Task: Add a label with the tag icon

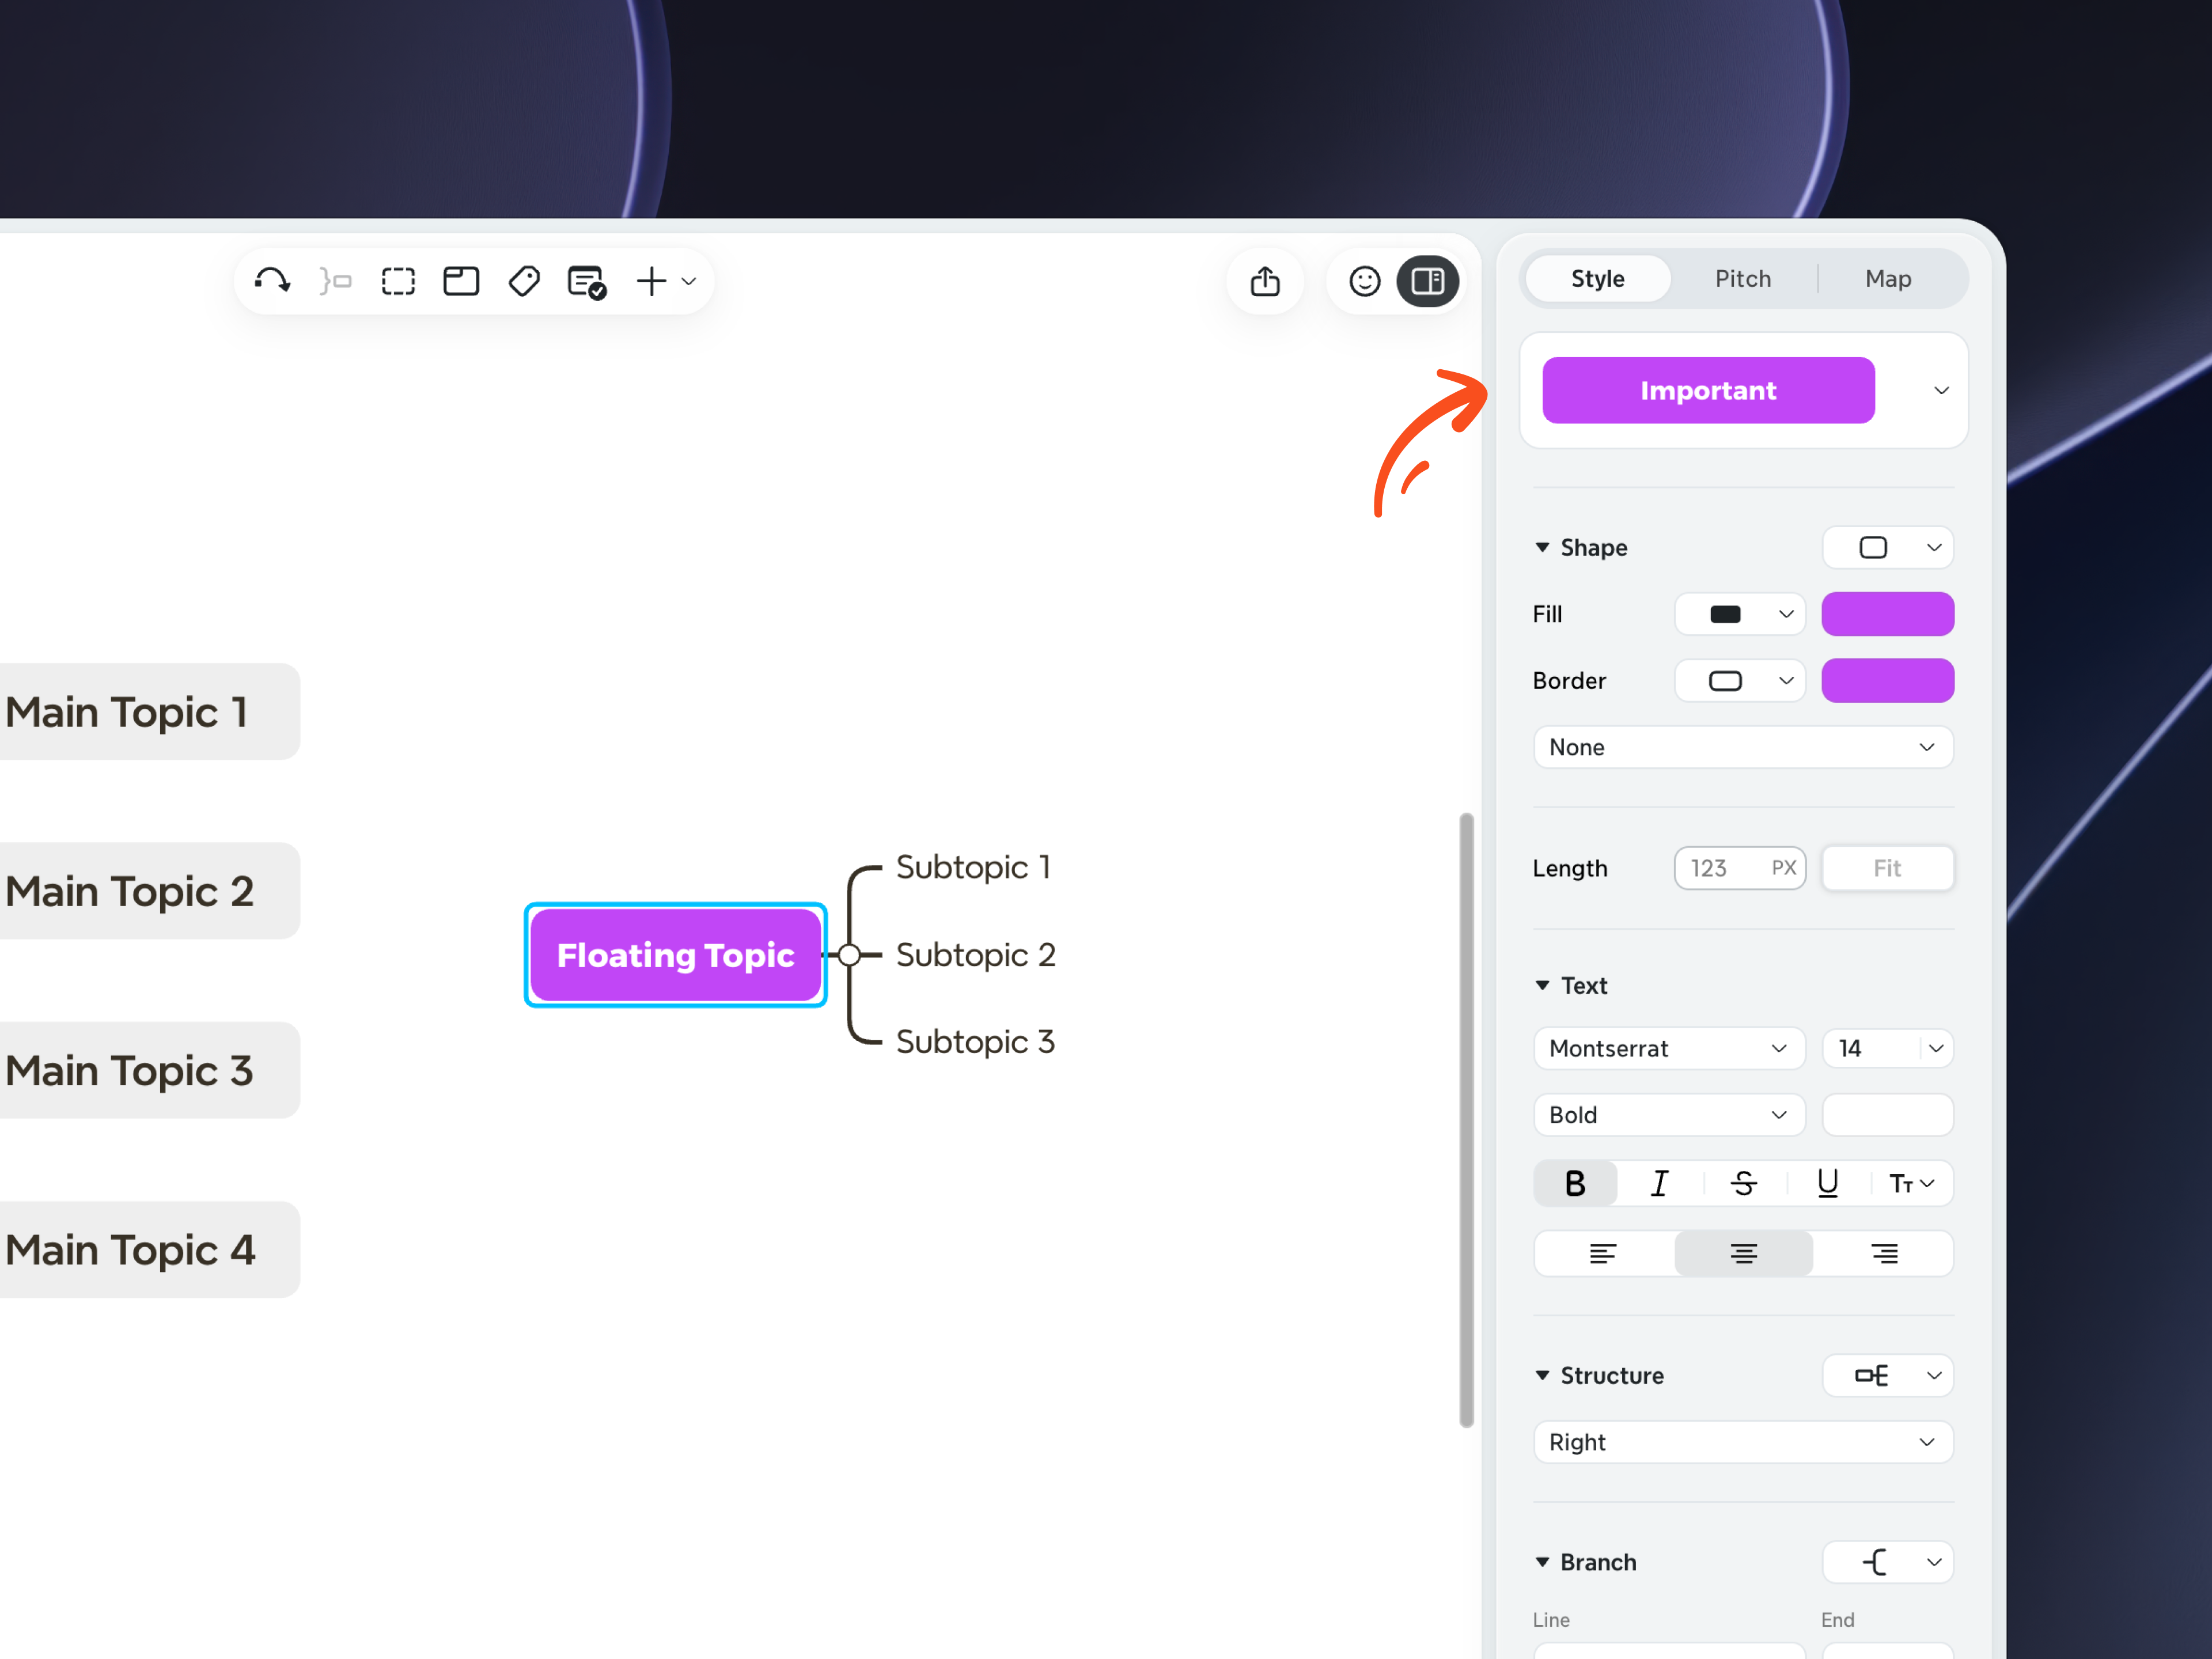Action: 524,281
